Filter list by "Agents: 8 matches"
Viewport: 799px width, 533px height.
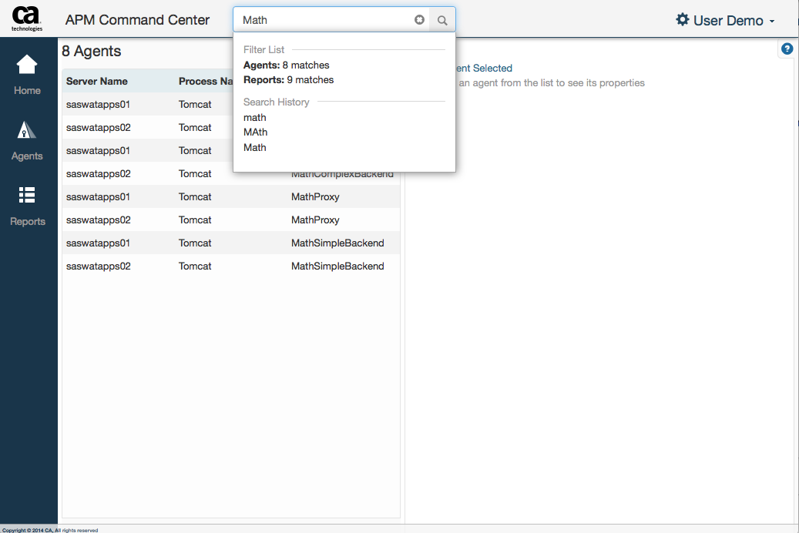[287, 65]
